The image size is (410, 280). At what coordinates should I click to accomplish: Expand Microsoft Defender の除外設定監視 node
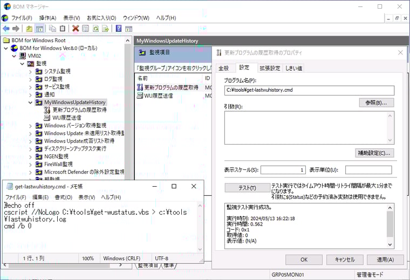[x=30, y=172]
